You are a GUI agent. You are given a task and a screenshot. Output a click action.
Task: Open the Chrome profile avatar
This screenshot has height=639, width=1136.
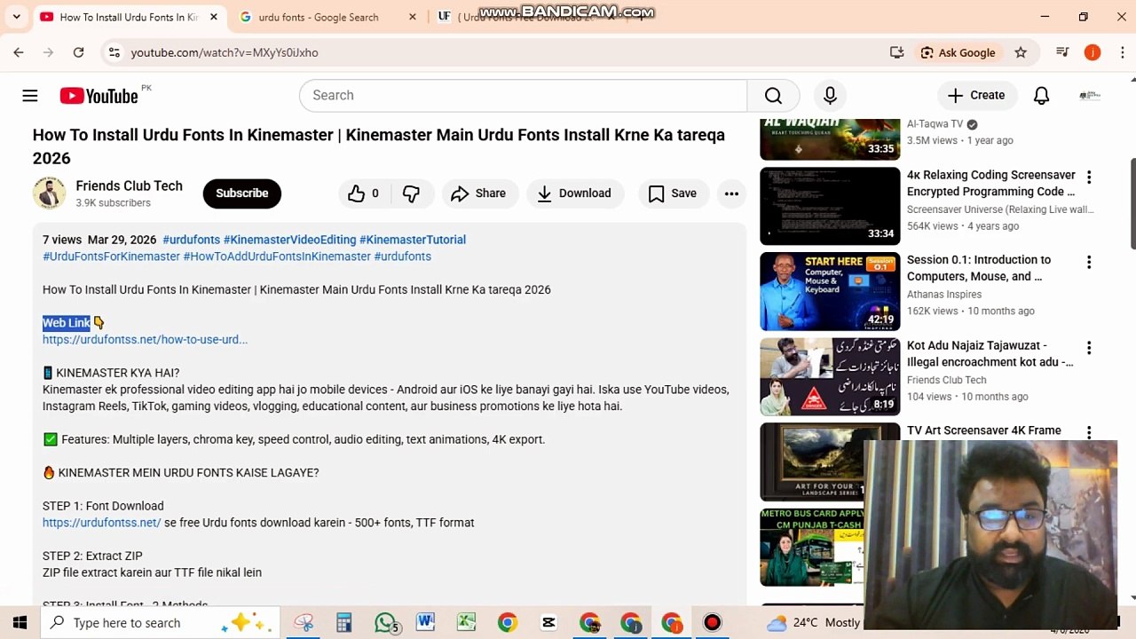[x=1093, y=52]
